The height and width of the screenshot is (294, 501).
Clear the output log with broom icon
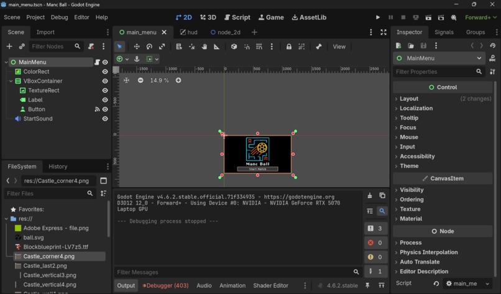coord(370,196)
